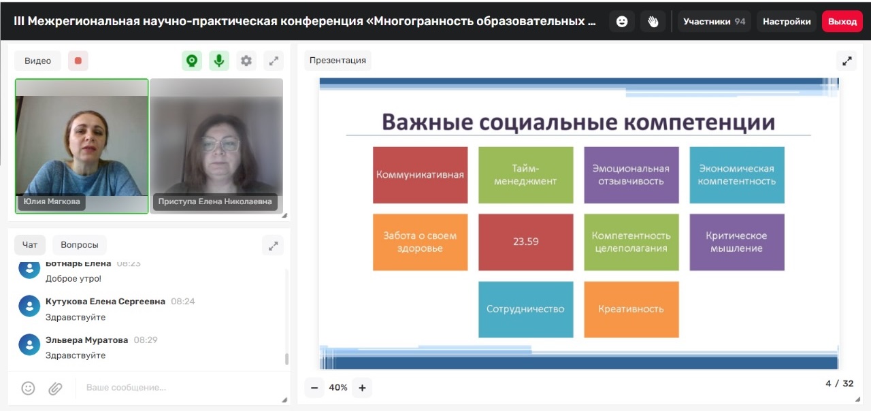
Task: Switch to the Вопросы tab
Action: [80, 245]
